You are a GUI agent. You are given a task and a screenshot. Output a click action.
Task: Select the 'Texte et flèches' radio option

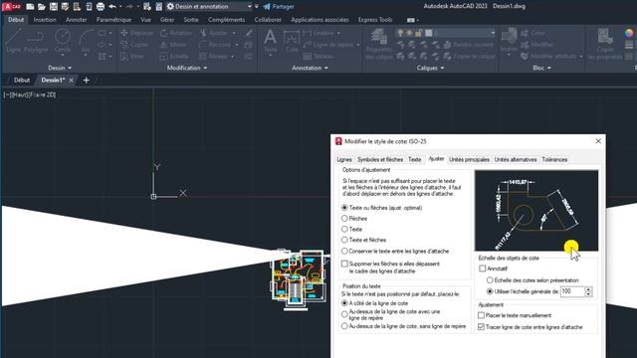coord(344,240)
